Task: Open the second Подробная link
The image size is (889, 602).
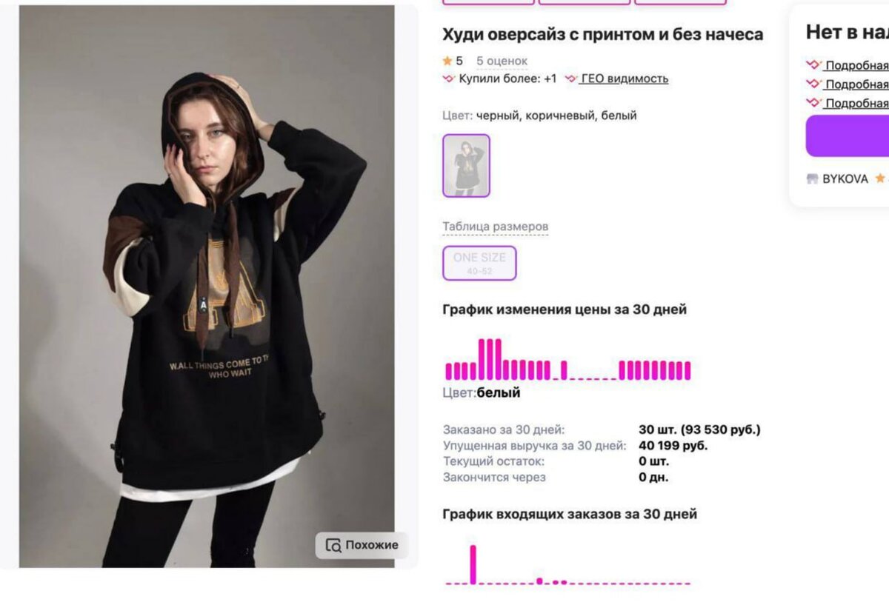Action: pyautogui.click(x=856, y=84)
